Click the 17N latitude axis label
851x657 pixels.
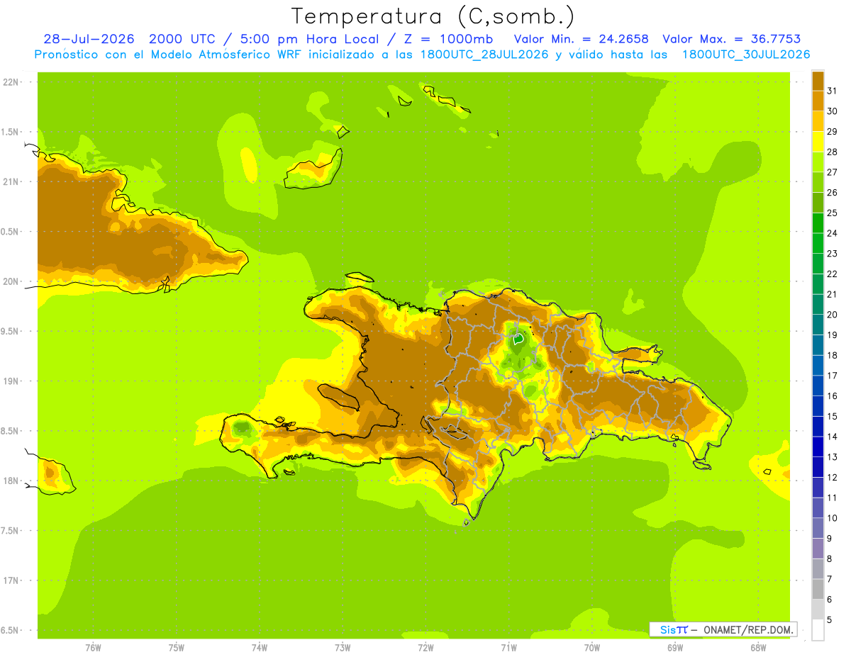(x=10, y=580)
